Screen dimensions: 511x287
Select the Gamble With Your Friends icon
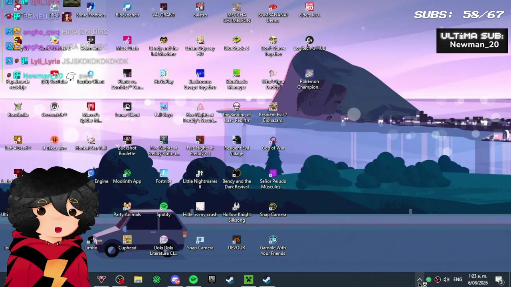click(x=273, y=246)
